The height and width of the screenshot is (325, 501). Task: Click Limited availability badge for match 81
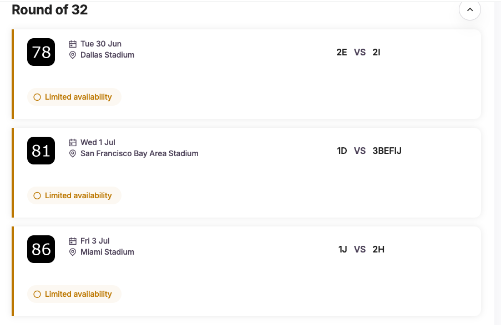click(x=74, y=195)
